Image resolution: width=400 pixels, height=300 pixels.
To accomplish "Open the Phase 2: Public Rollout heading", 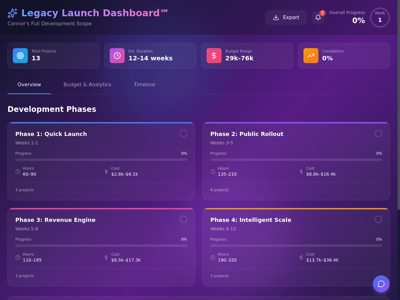I will coord(247,134).
